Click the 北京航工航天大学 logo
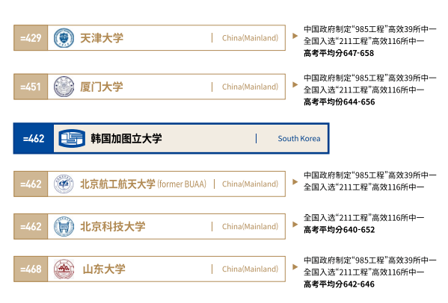This screenshot has width=448, height=303. (x=64, y=184)
